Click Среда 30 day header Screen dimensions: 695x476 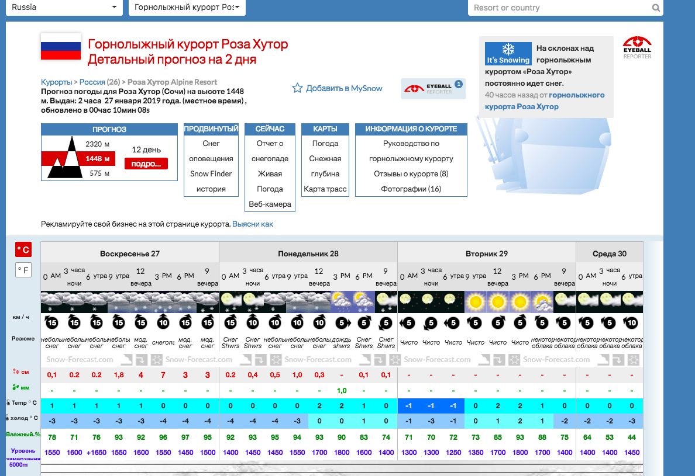pos(610,253)
